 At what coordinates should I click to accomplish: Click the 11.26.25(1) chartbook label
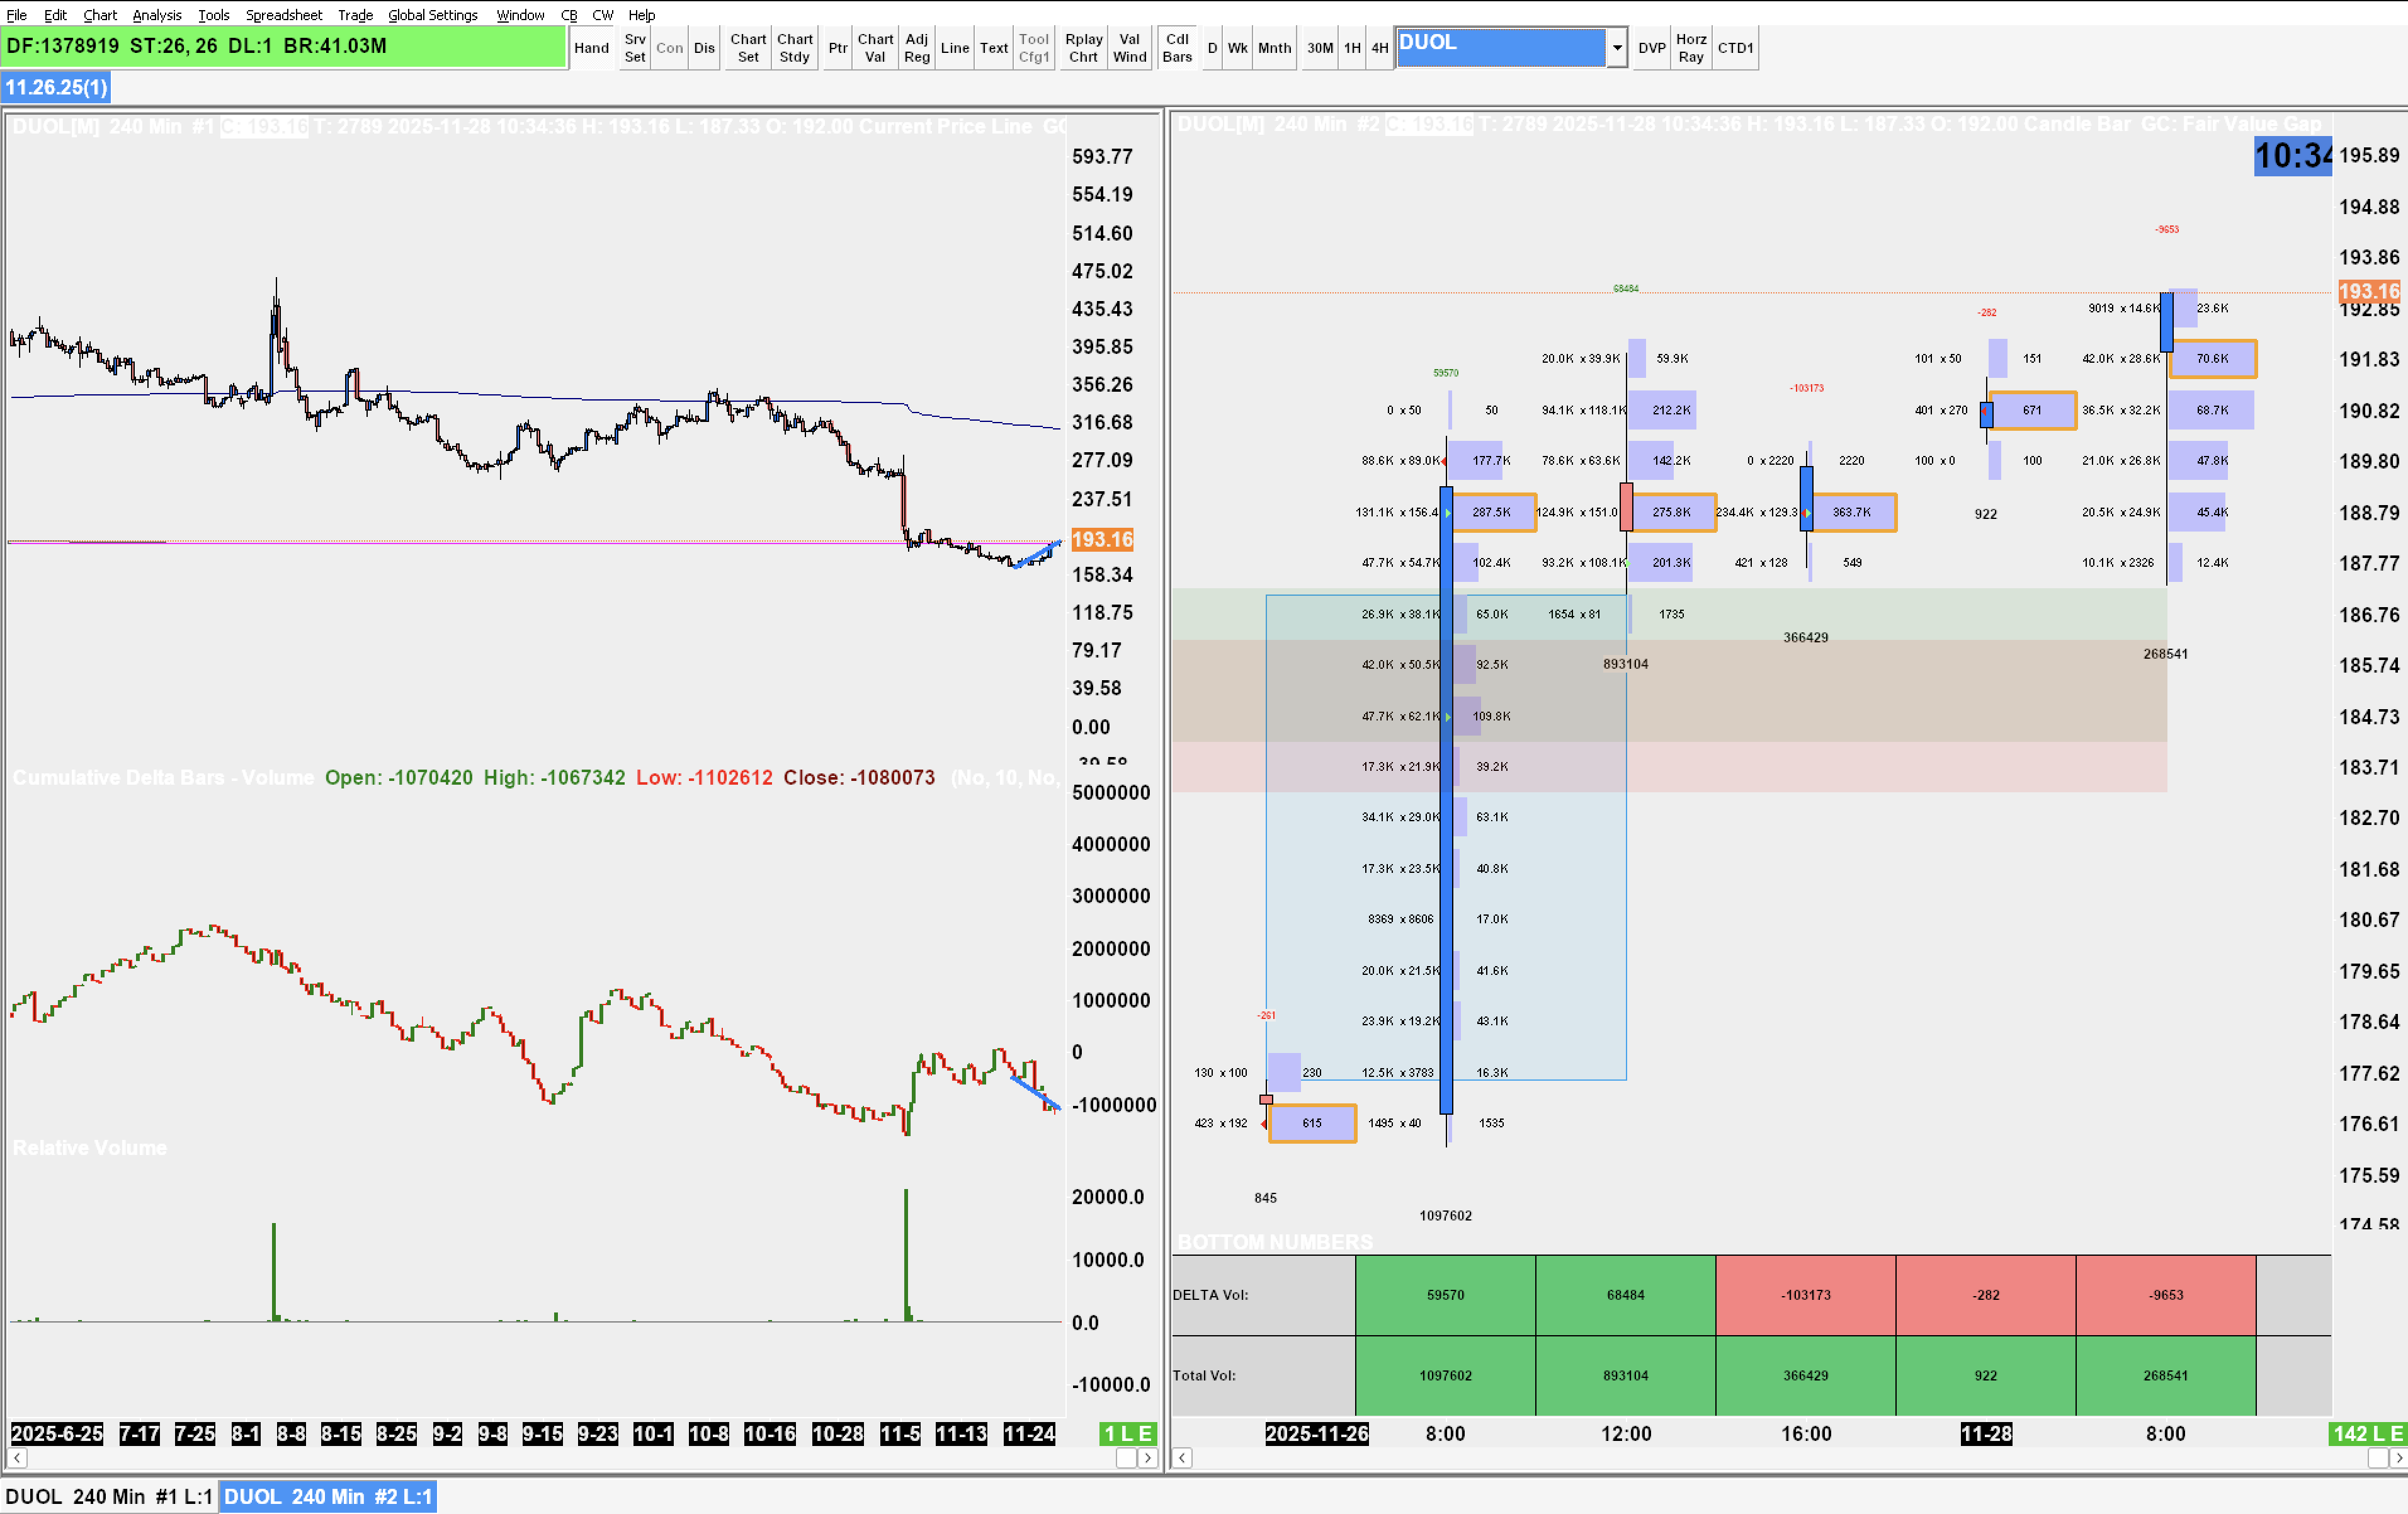click(x=56, y=87)
